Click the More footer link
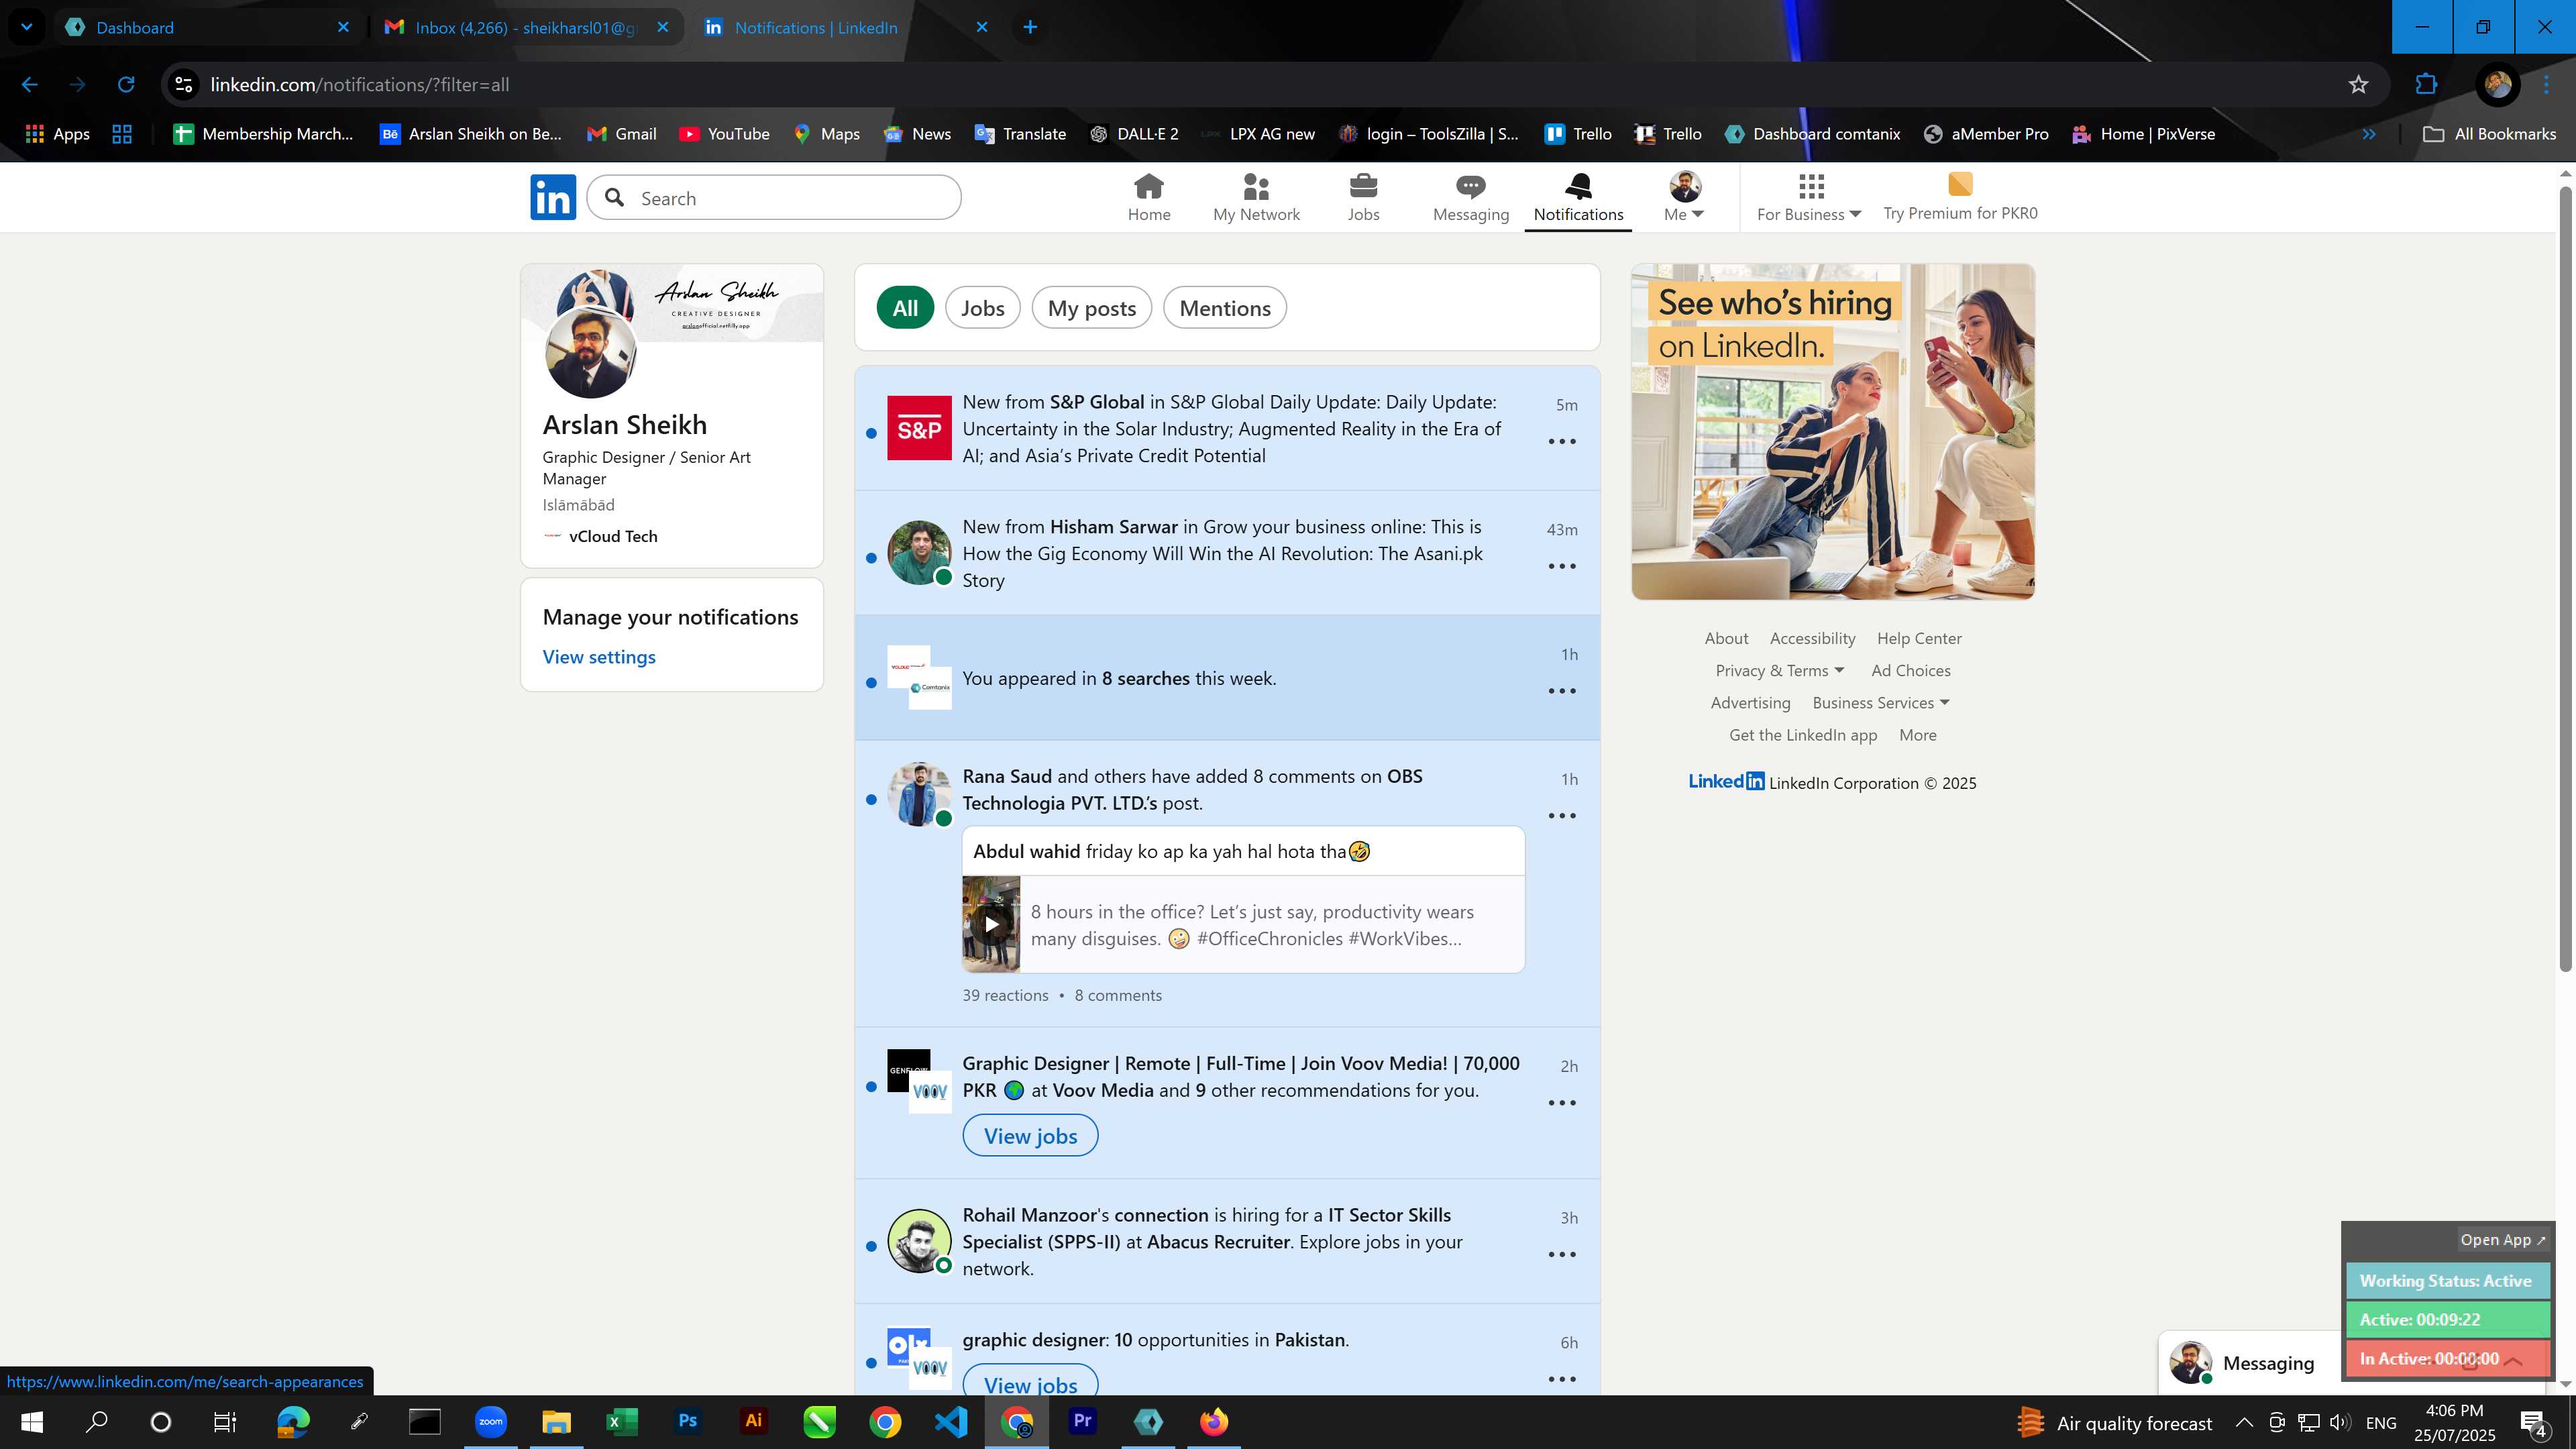Image resolution: width=2576 pixels, height=1449 pixels. tap(1917, 735)
